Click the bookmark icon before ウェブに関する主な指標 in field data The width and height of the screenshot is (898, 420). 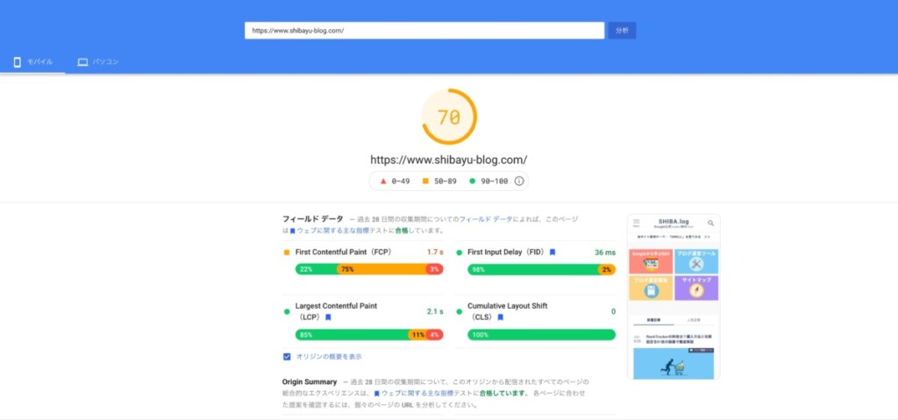pyautogui.click(x=293, y=231)
